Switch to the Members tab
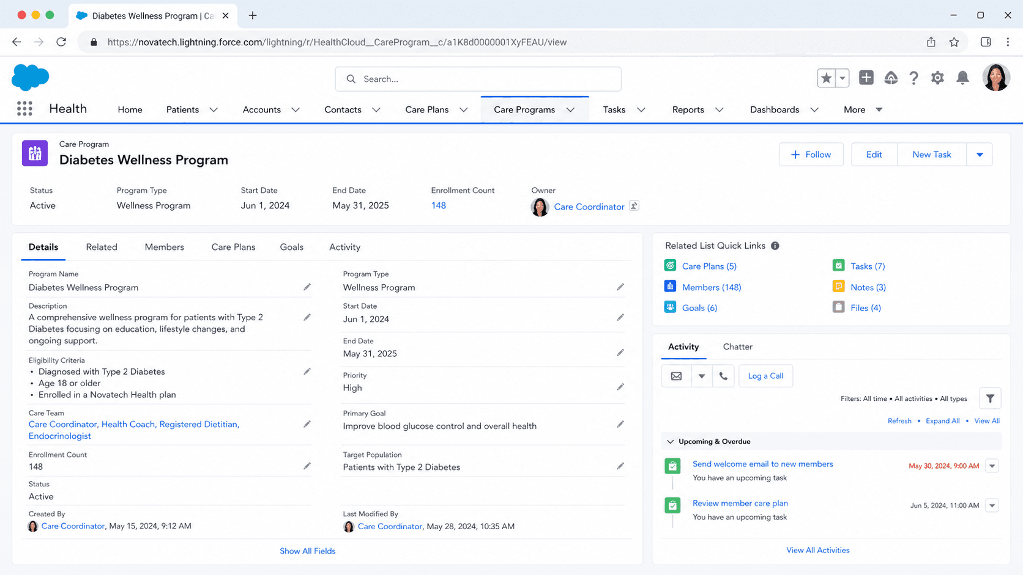The height and width of the screenshot is (575, 1023). coord(164,247)
